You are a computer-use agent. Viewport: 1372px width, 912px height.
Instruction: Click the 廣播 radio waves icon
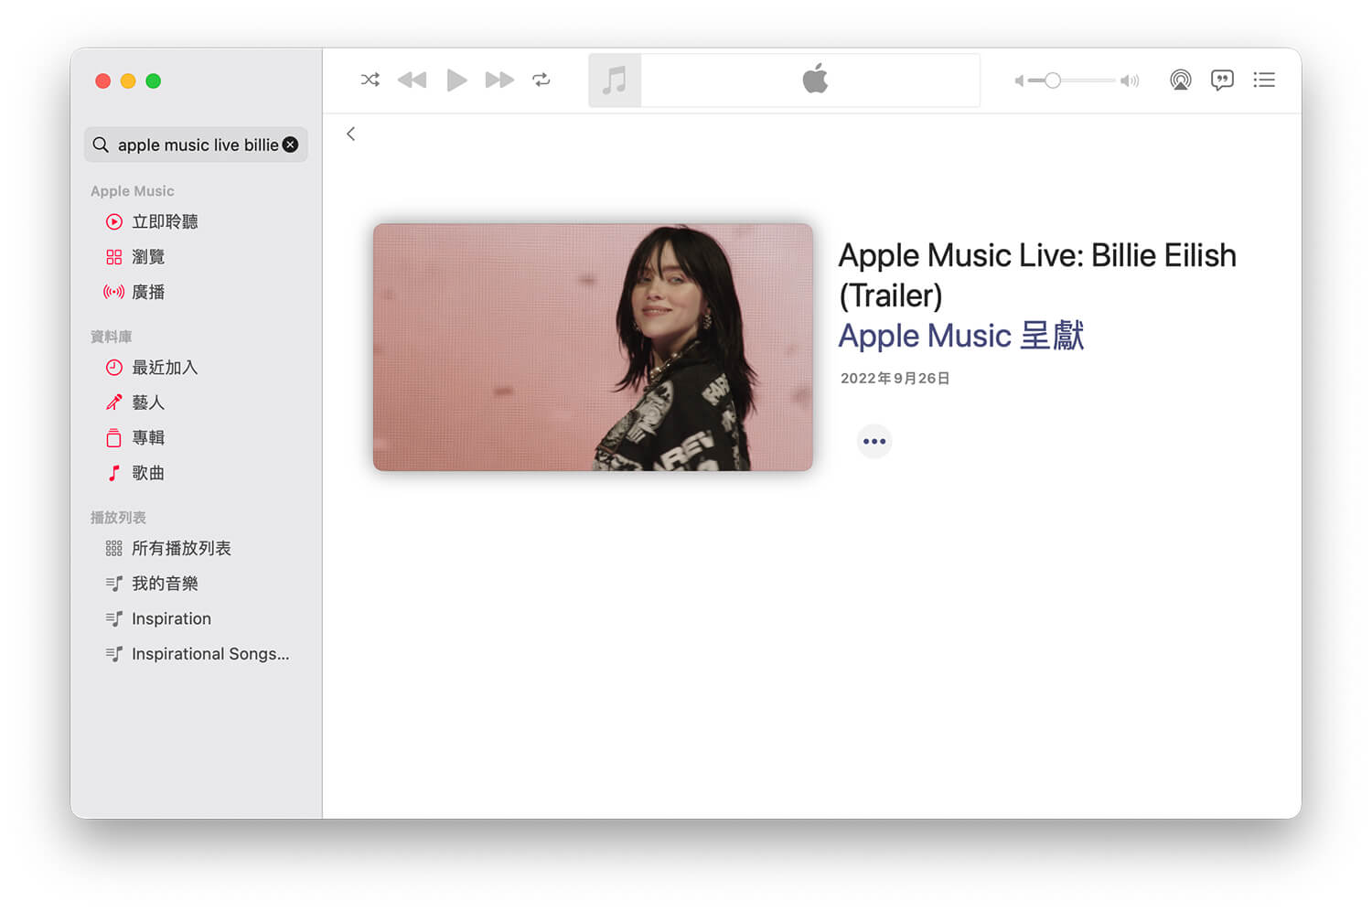click(x=113, y=292)
